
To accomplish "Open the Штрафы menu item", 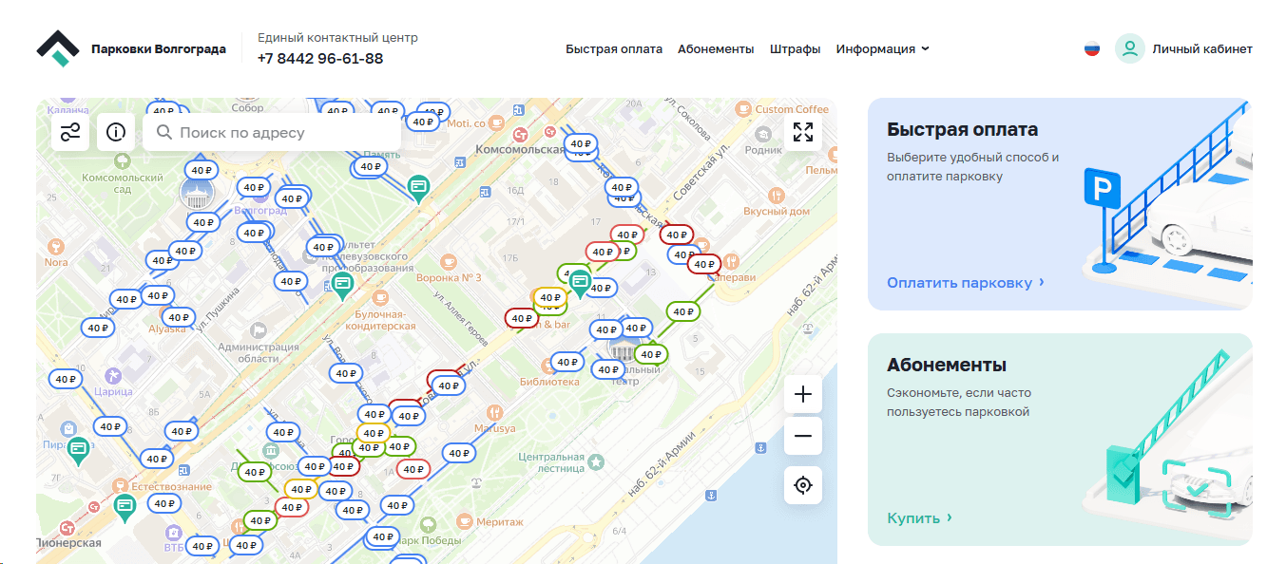I will 795,49.
